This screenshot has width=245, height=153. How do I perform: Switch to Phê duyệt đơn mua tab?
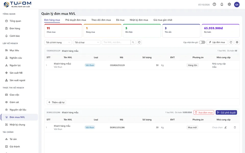pos(76,20)
